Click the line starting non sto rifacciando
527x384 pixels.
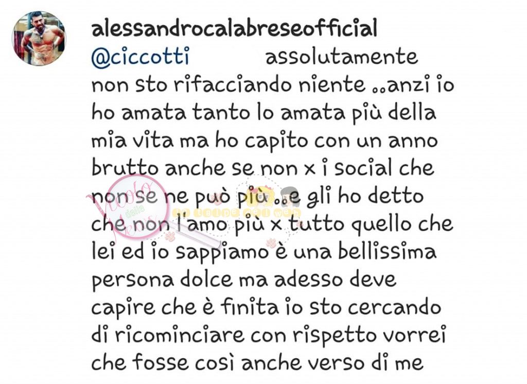click(273, 84)
